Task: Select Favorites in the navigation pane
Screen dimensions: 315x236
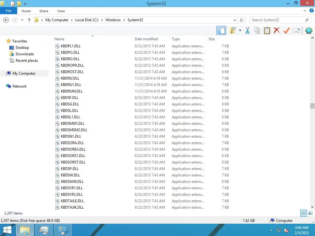Action: click(x=20, y=41)
